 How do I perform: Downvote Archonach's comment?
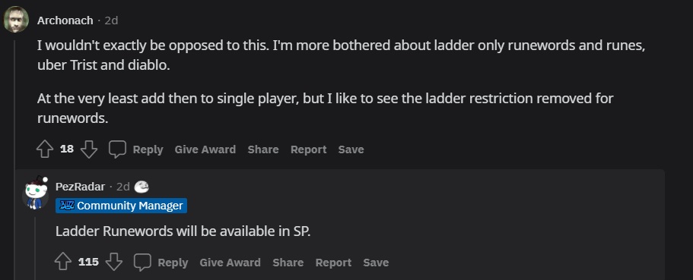[x=89, y=149]
